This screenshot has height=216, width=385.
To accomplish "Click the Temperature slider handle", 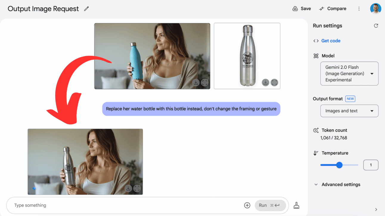I will click(339, 165).
